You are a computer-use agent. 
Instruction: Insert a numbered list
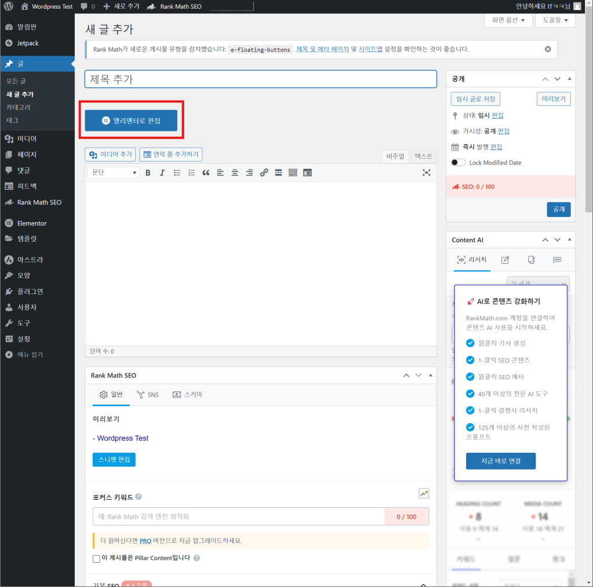(191, 173)
